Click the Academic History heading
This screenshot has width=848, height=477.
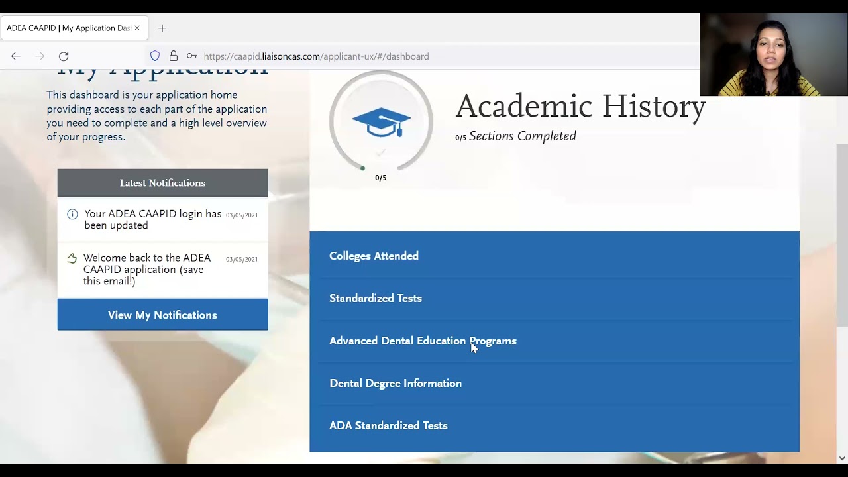pos(580,106)
